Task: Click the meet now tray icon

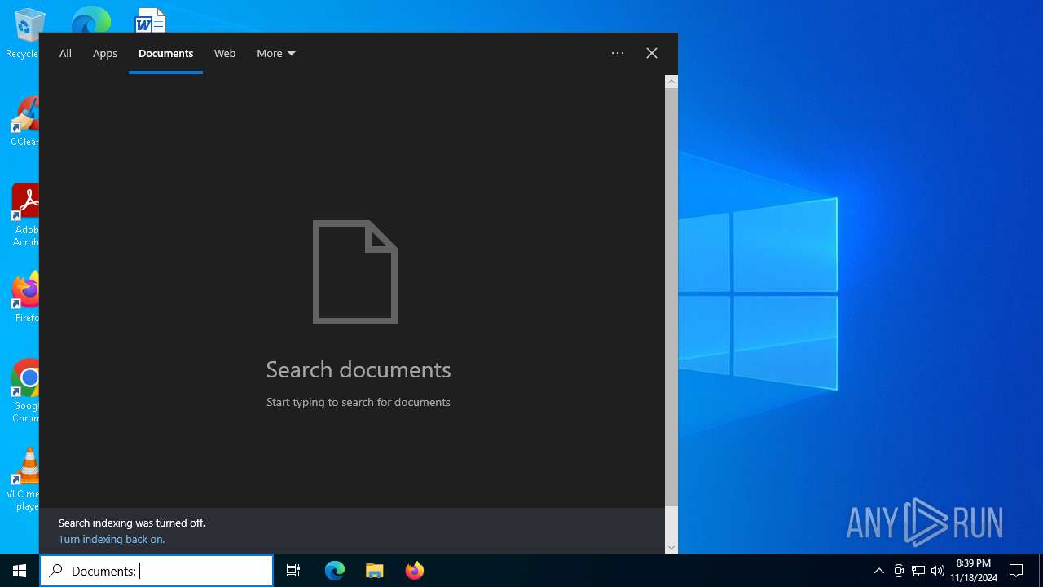Action: coord(899,571)
